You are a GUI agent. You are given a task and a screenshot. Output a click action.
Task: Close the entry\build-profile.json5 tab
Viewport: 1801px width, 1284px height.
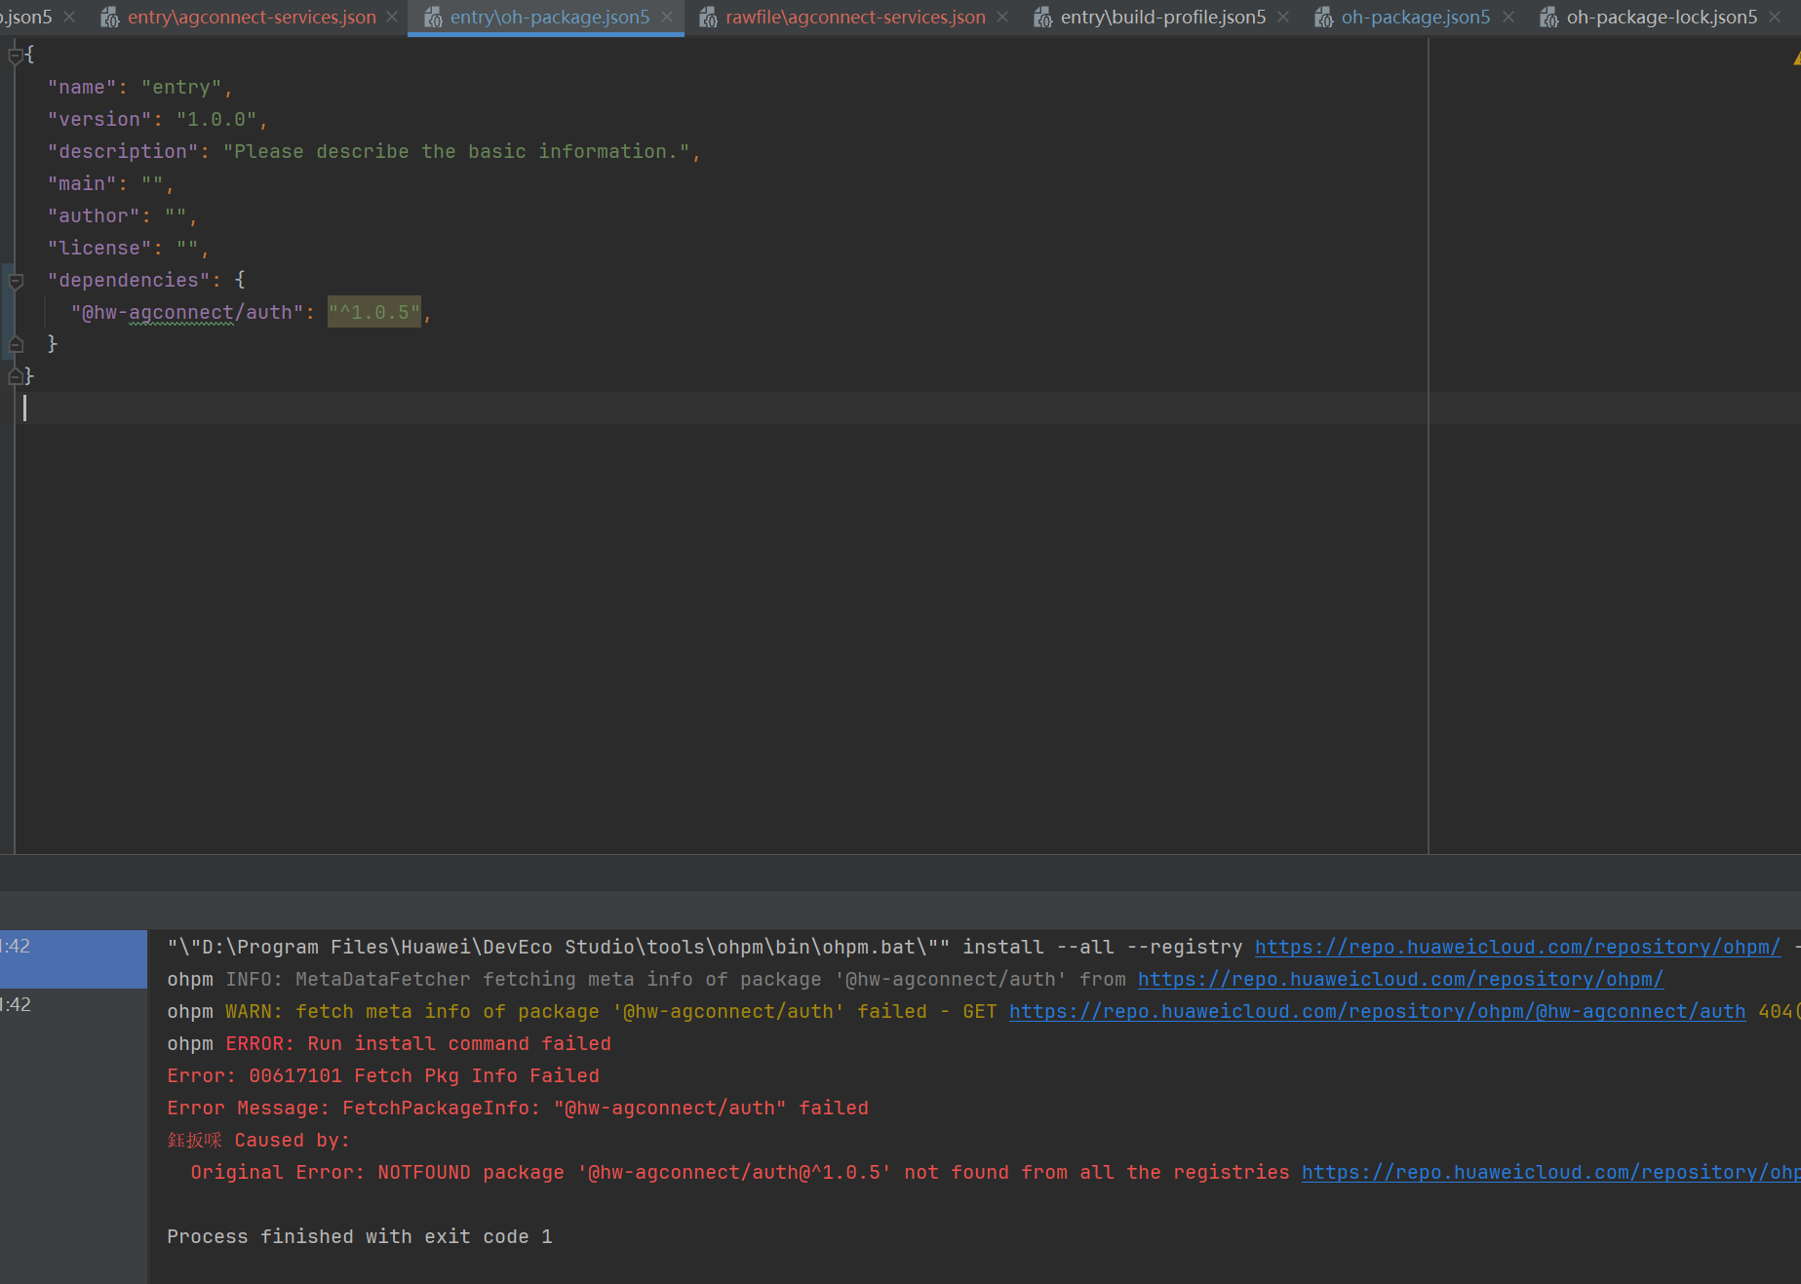(x=1283, y=18)
